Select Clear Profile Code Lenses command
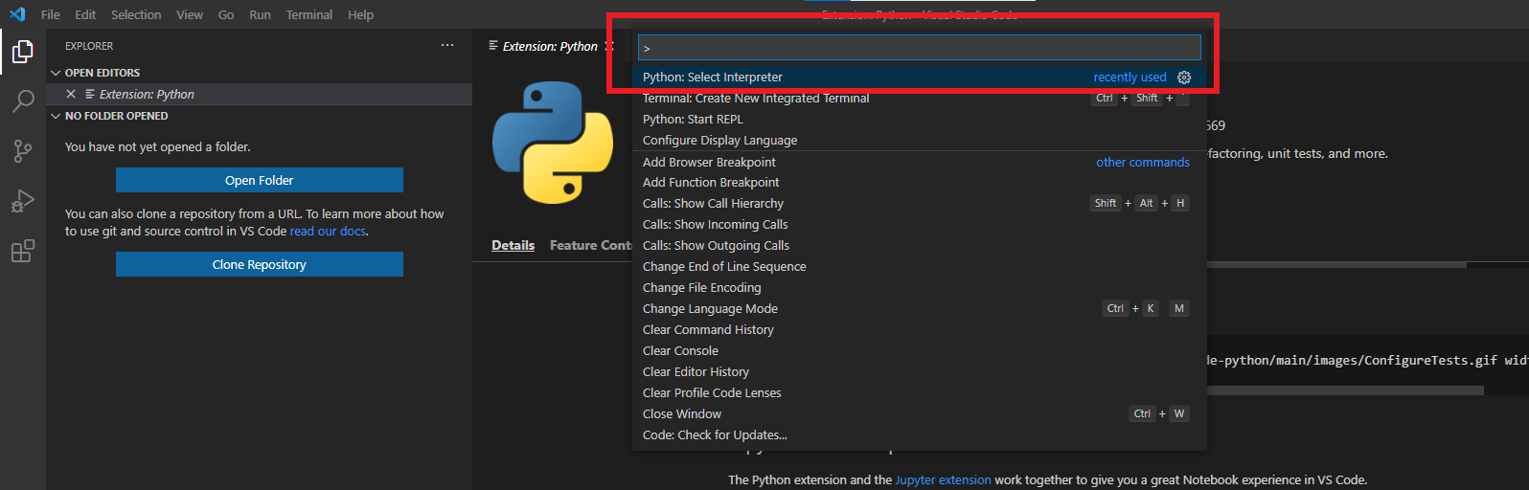1529x490 pixels. coord(920,392)
